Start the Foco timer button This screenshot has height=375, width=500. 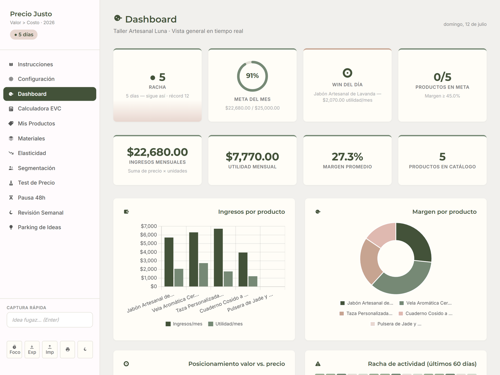(x=15, y=349)
